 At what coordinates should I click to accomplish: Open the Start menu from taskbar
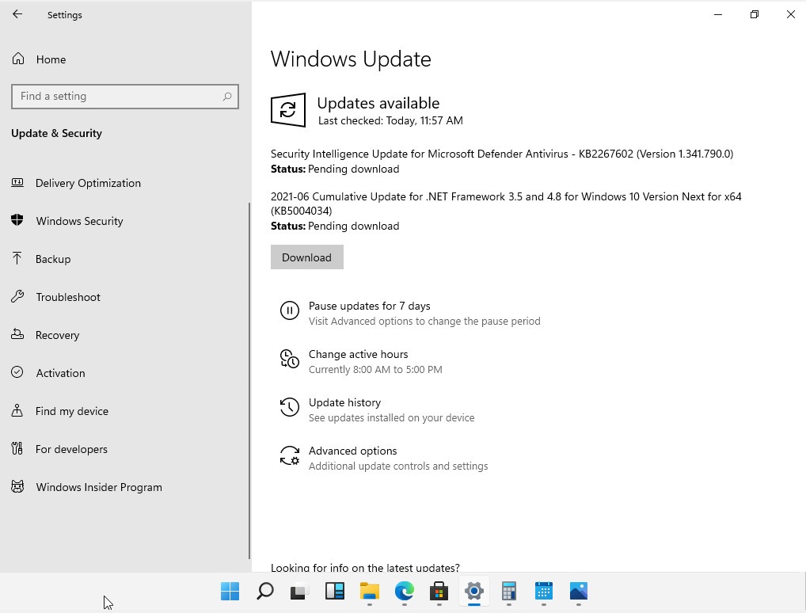(230, 592)
